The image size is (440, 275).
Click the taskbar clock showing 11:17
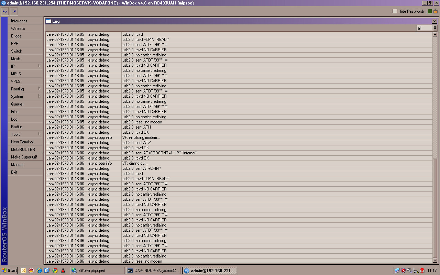432,271
